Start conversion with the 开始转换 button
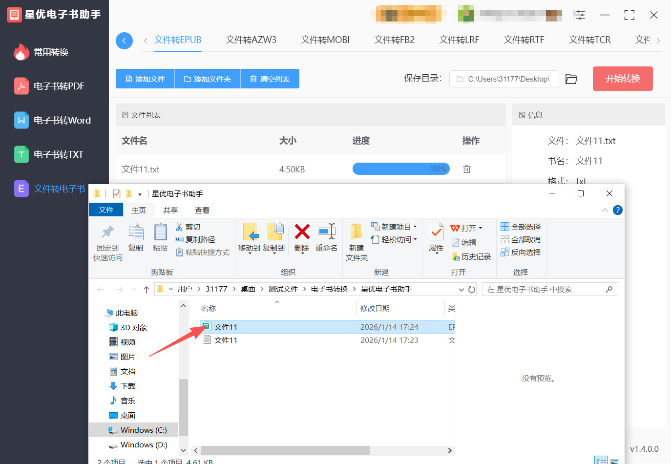 [623, 79]
